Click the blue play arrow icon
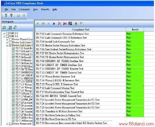The height and width of the screenshot is (127, 155). coord(54,24)
